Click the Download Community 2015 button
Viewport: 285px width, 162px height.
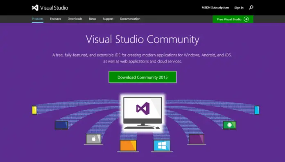[142, 77]
